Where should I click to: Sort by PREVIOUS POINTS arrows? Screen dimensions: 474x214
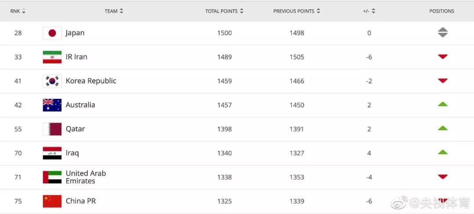(x=318, y=11)
